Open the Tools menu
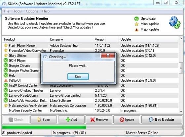 pyautogui.click(x=18, y=11)
